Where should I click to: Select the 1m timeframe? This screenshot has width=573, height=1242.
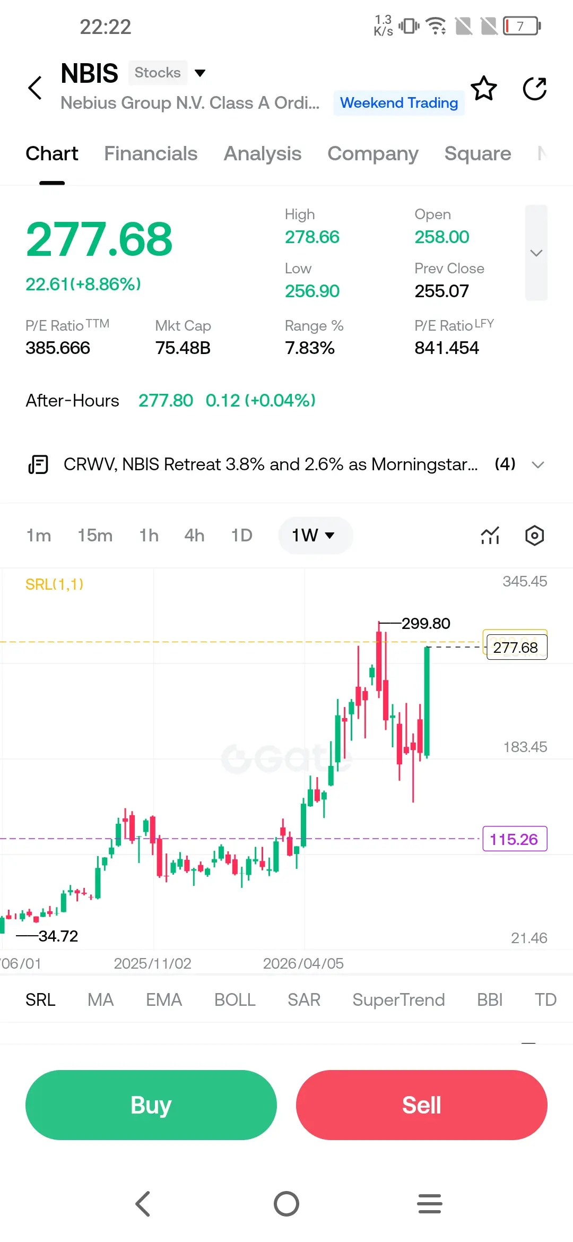point(39,536)
